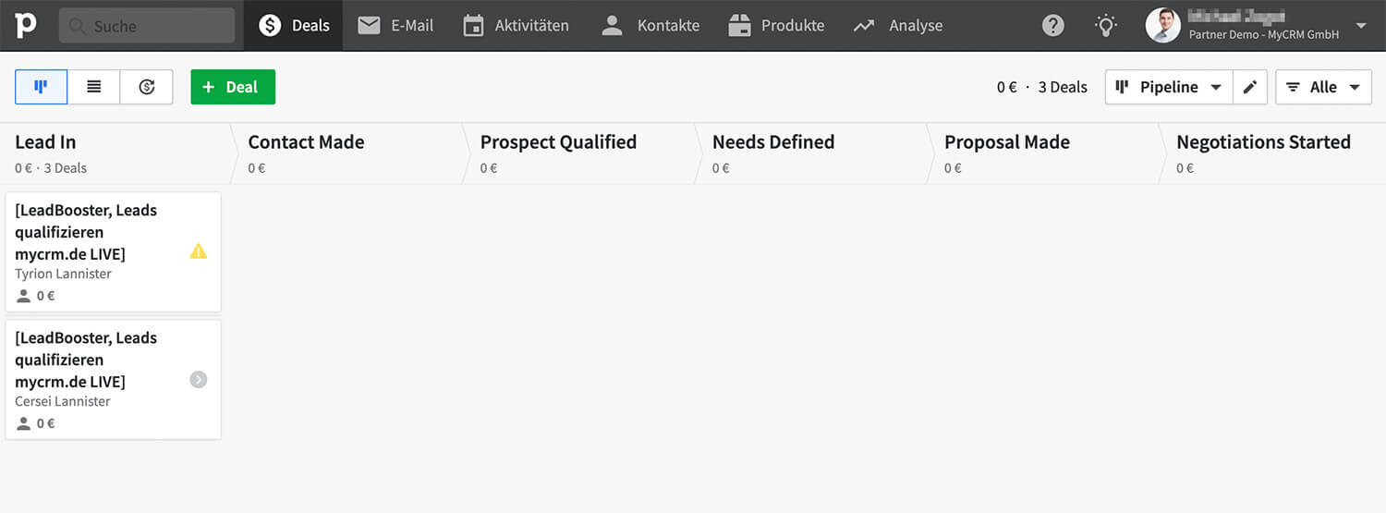Viewport: 1386px width, 513px height.
Task: Click yellow warning icon on Tyrion deal
Action: [x=199, y=251]
